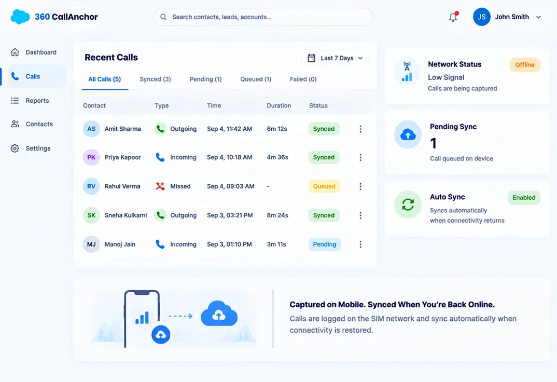Click the Auto Sync refresh icon

tap(408, 204)
